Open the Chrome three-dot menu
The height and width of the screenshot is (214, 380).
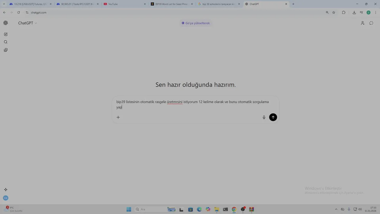(376, 12)
